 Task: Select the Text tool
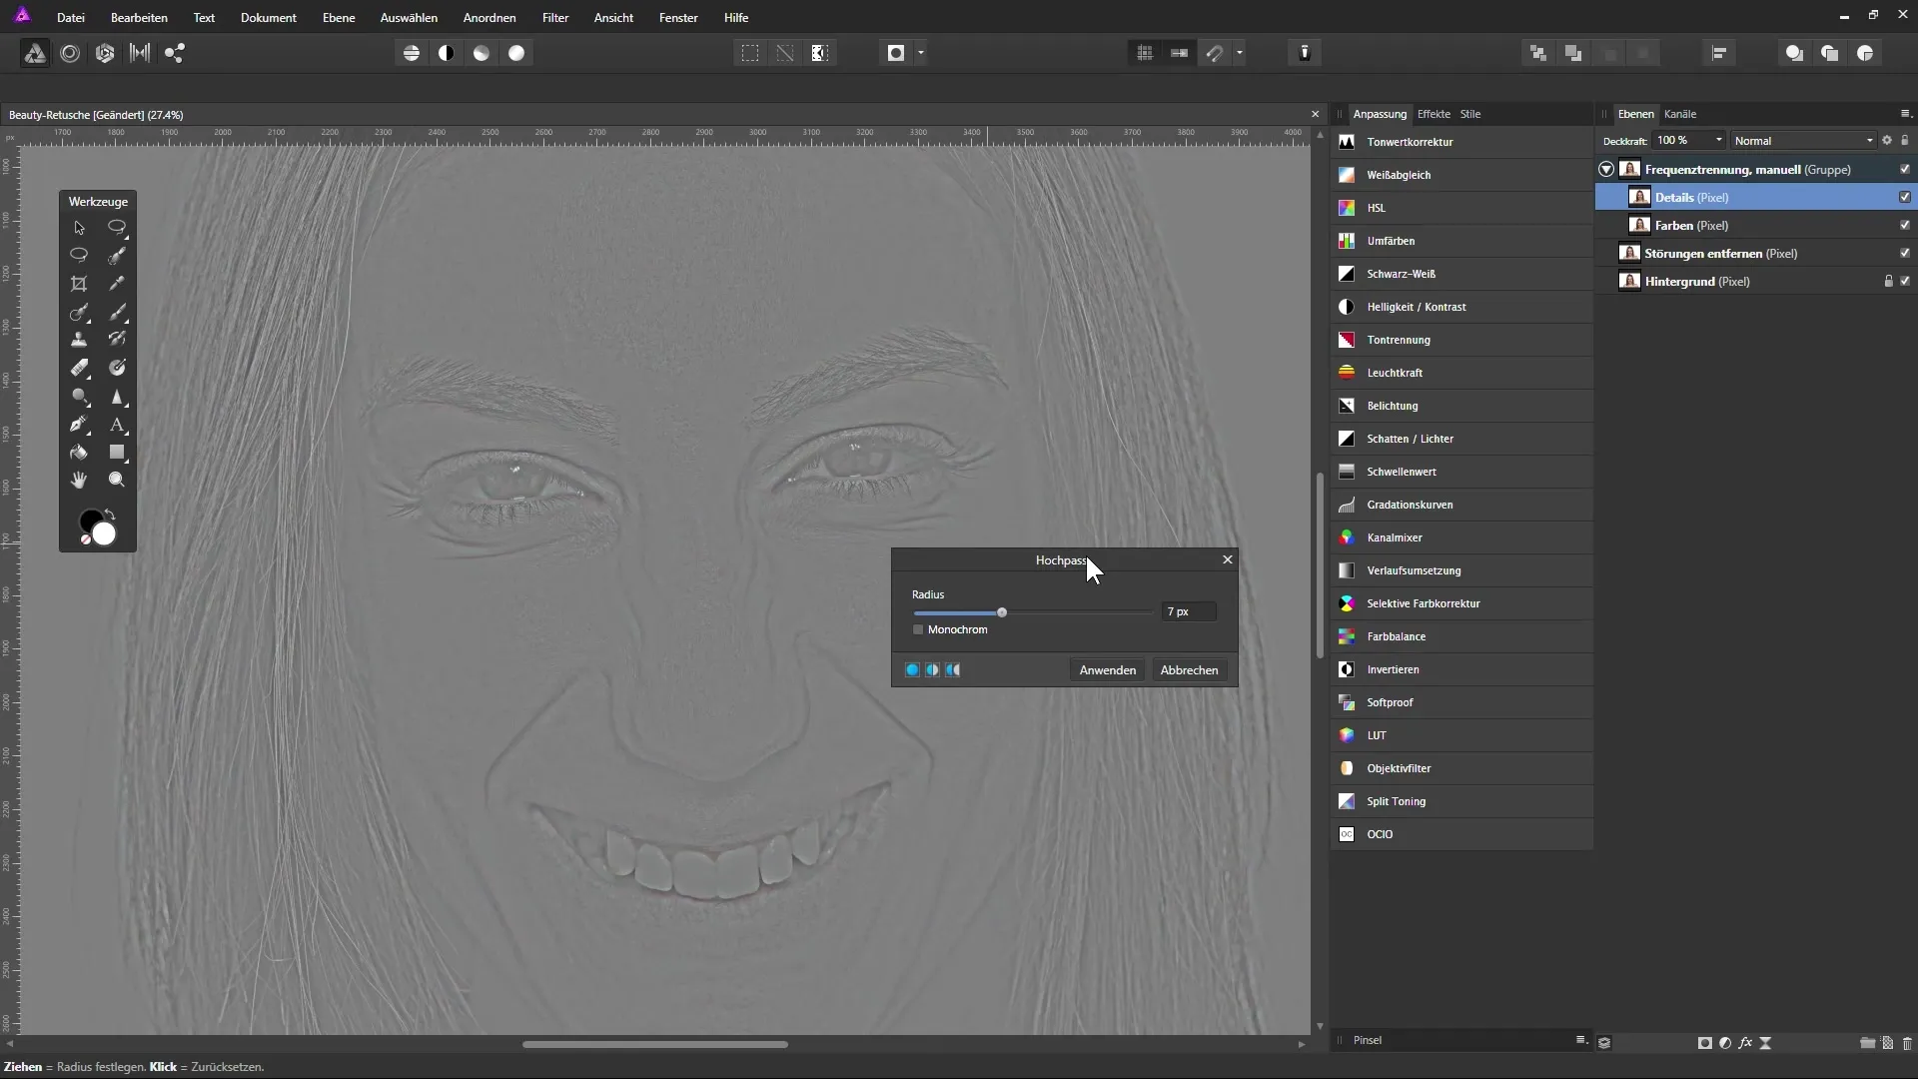click(x=117, y=425)
